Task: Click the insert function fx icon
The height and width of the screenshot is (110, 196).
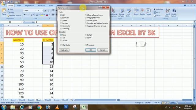Action: tap(33, 22)
